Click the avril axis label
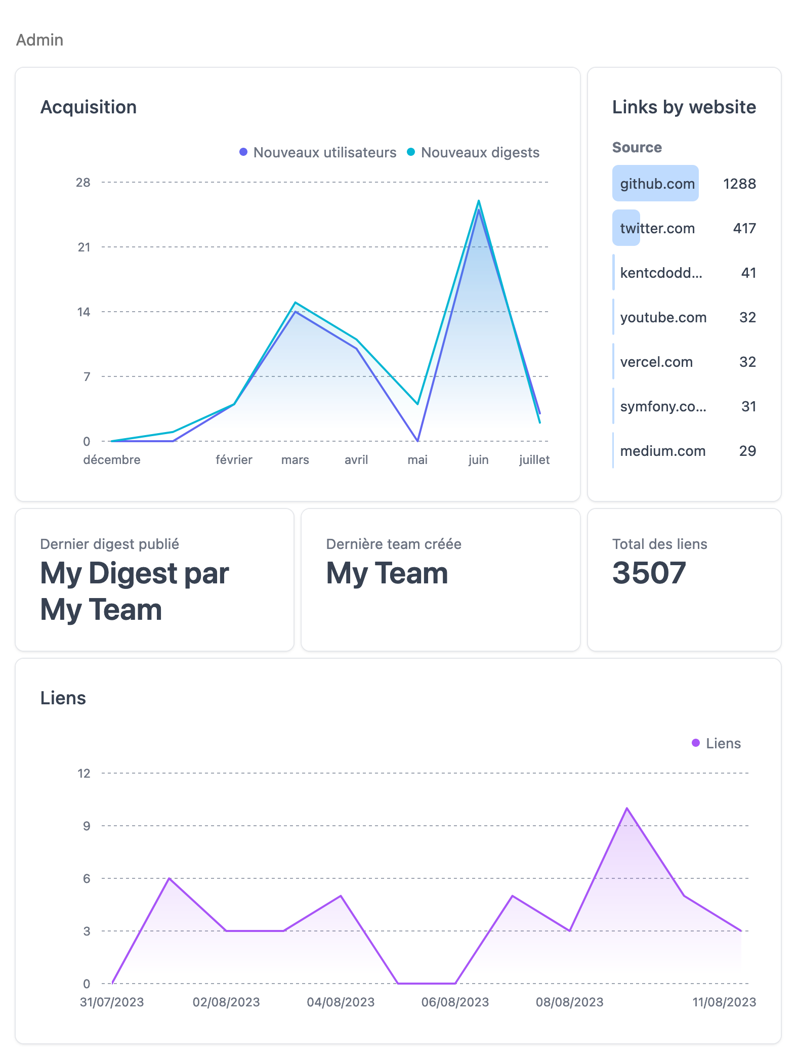Screen dimensions: 797x1061 (356, 460)
